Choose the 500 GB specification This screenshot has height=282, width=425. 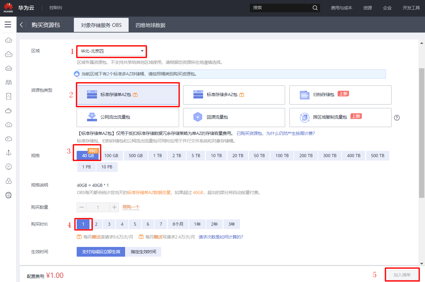point(136,156)
